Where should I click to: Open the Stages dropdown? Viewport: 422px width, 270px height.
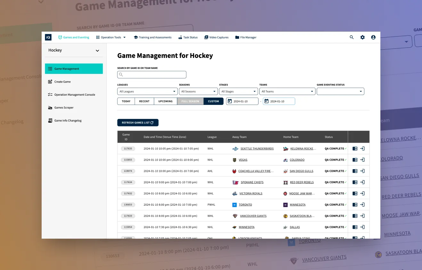pos(239,91)
